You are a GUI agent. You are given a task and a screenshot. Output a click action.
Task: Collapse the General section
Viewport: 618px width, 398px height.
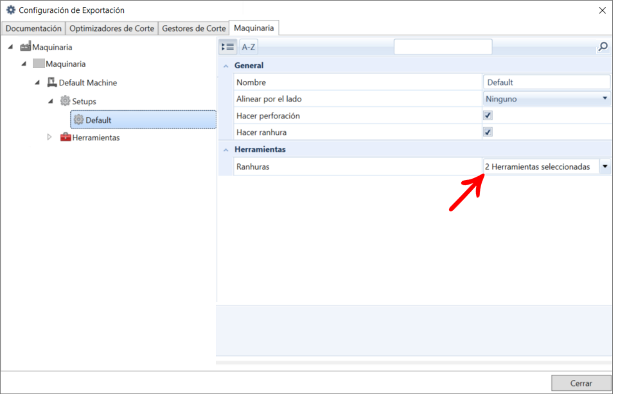point(226,66)
